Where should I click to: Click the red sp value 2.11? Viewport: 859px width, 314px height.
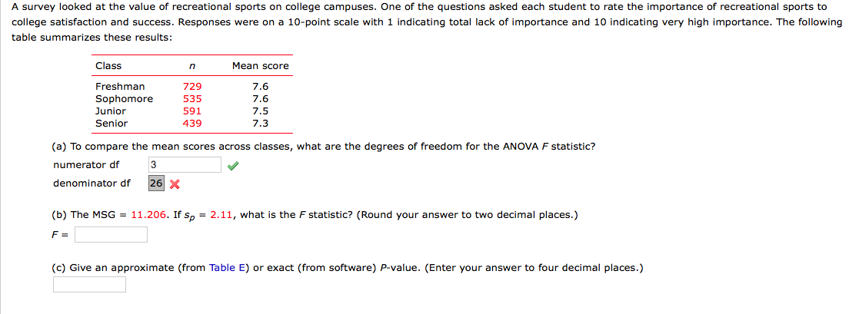(222, 215)
